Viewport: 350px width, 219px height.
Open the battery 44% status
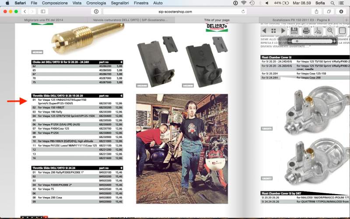(281, 3)
